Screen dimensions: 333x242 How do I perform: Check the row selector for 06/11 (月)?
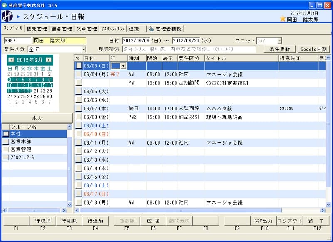(79, 142)
